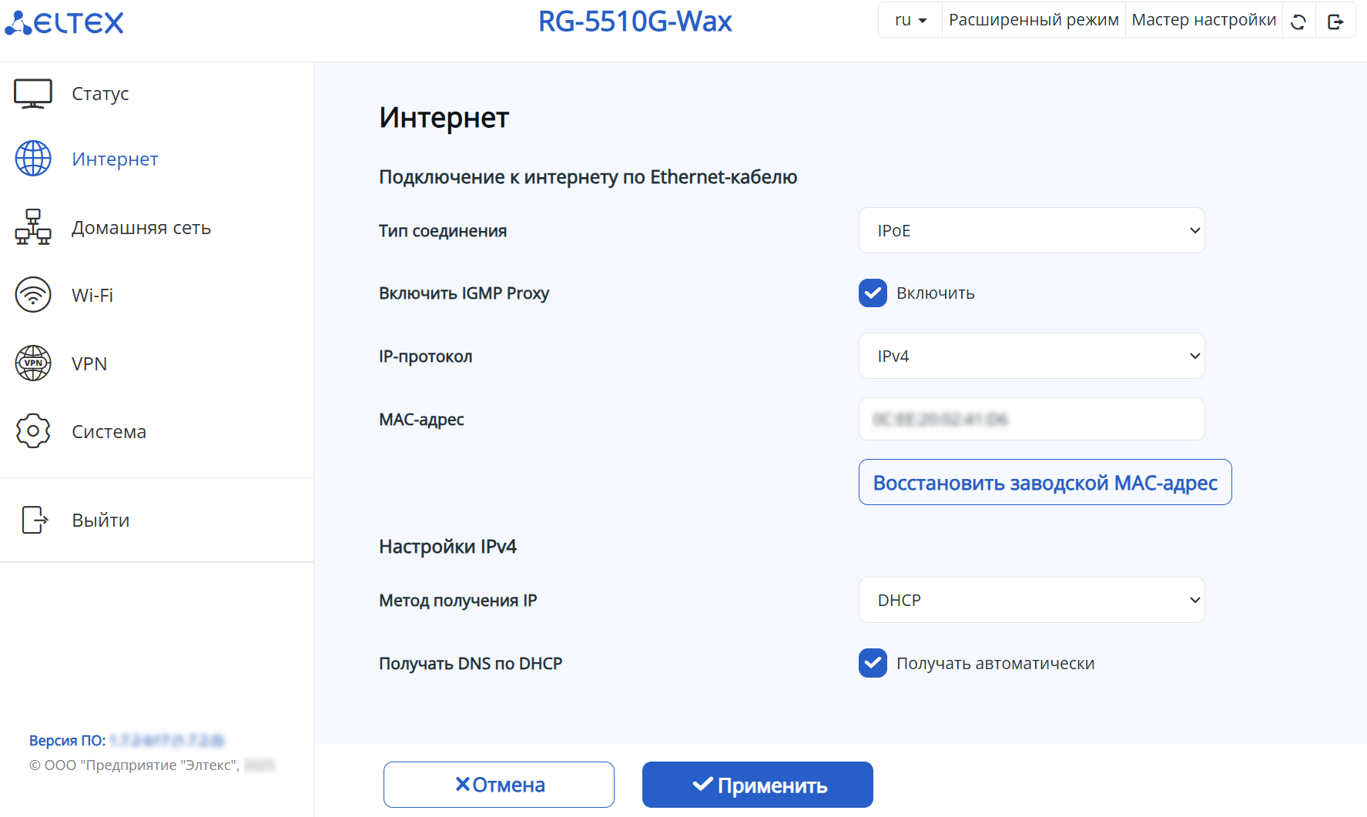Click into the MAC-адрес input field
The image size is (1367, 817).
pos(1031,419)
